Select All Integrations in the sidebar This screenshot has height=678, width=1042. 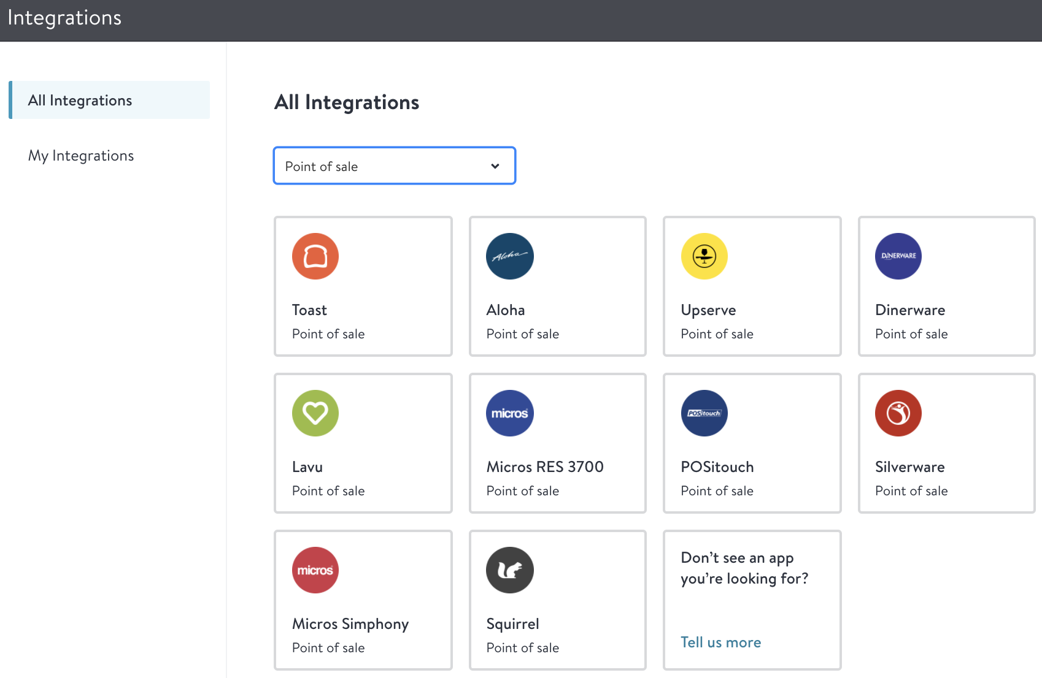click(109, 100)
